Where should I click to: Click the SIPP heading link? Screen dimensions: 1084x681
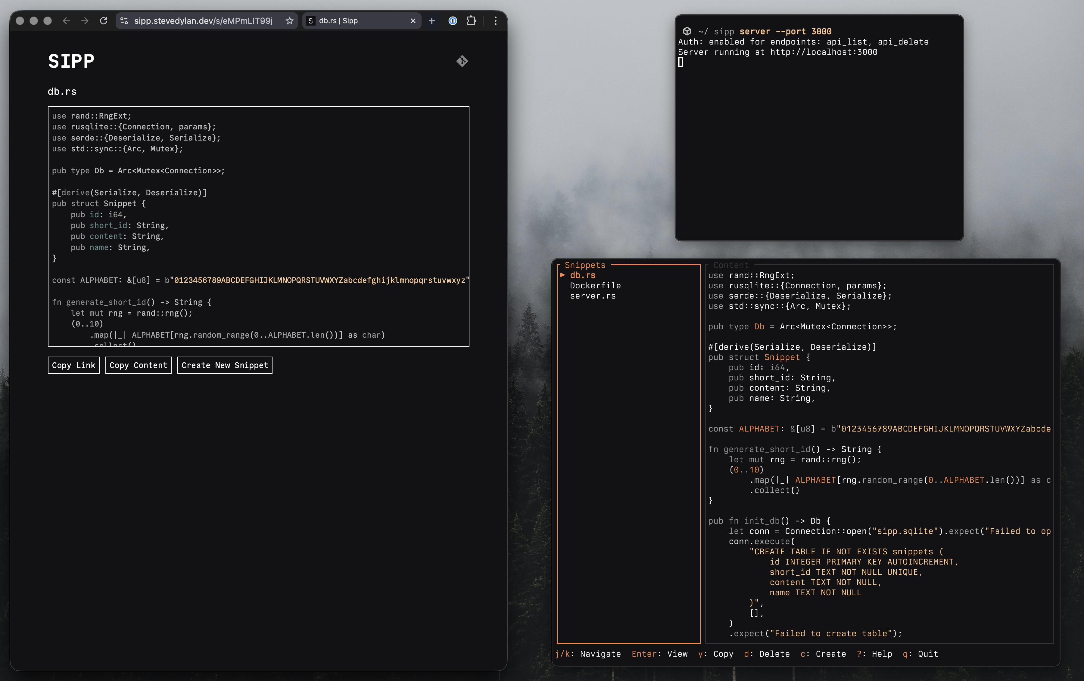click(x=71, y=61)
